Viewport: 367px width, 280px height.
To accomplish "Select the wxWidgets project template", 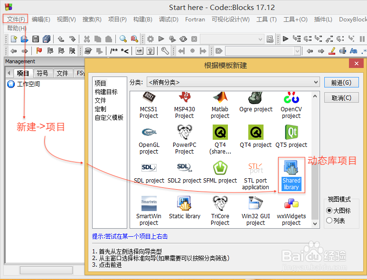I will pos(291,212).
